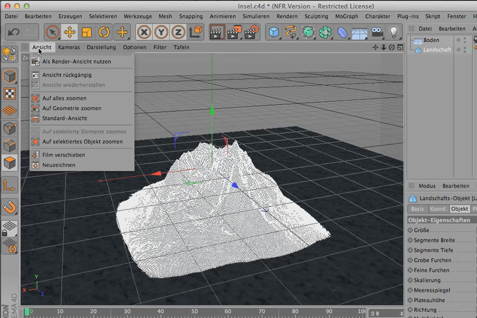The width and height of the screenshot is (477, 318).
Task: Click the Undo arrow in the toolbar
Action: click(x=14, y=32)
